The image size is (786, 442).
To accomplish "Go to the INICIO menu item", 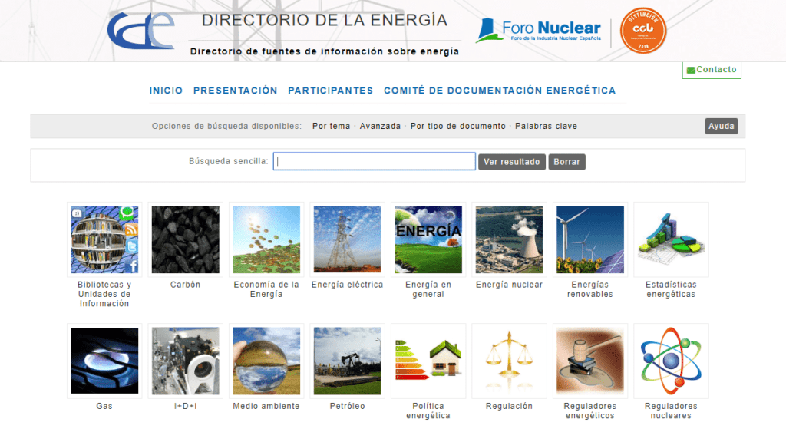I will [166, 91].
